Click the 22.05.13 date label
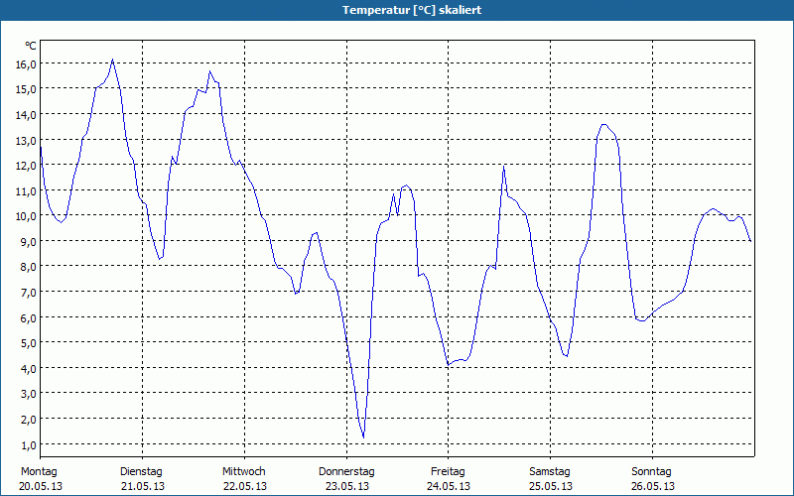The image size is (794, 496). point(245,487)
